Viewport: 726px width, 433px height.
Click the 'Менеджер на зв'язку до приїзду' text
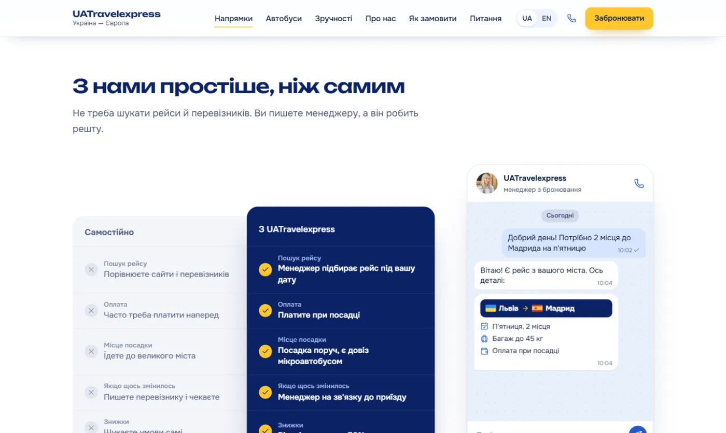tap(342, 397)
